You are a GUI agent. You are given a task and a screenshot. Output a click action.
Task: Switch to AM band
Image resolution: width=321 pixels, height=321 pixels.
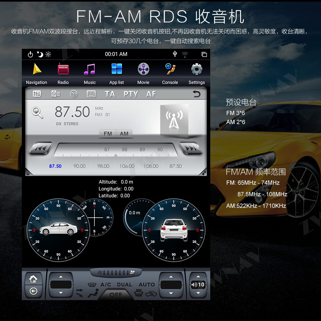[124, 134]
